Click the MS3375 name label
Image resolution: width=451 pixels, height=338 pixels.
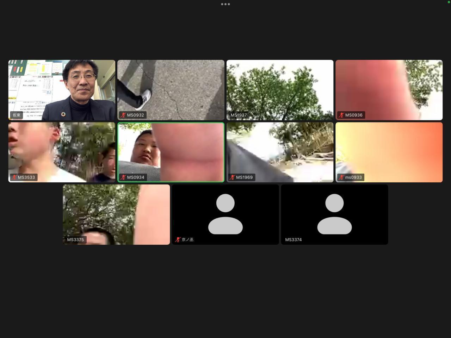pyautogui.click(x=75, y=240)
